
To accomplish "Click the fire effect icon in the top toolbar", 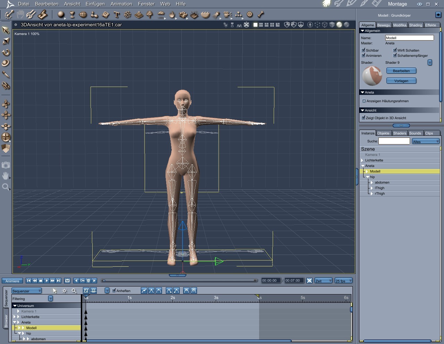I will [172, 15].
